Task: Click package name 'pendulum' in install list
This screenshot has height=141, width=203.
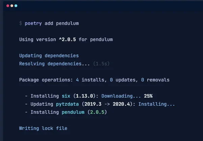Action: pos(73,112)
